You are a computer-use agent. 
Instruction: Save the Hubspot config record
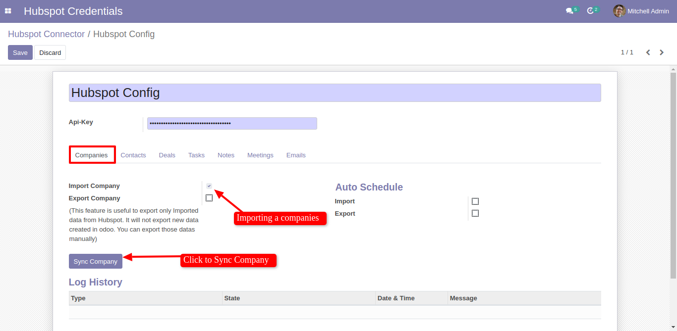pos(20,52)
